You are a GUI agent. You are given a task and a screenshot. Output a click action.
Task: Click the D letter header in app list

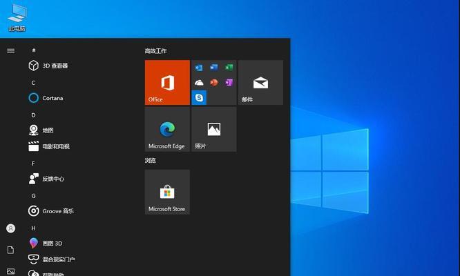(33, 115)
